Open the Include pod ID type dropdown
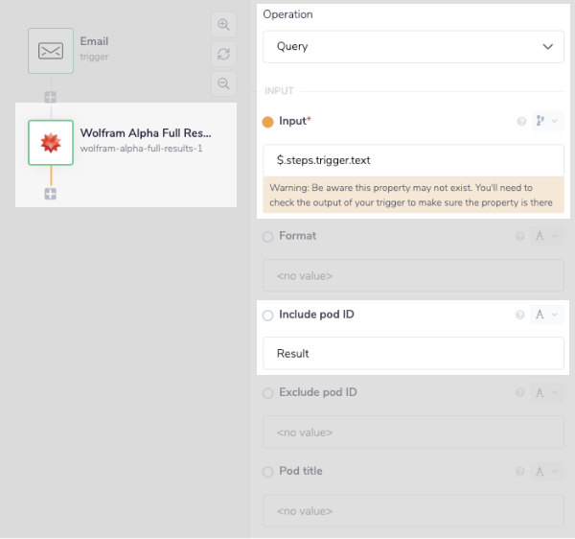This screenshot has width=575, height=539. pos(547,315)
